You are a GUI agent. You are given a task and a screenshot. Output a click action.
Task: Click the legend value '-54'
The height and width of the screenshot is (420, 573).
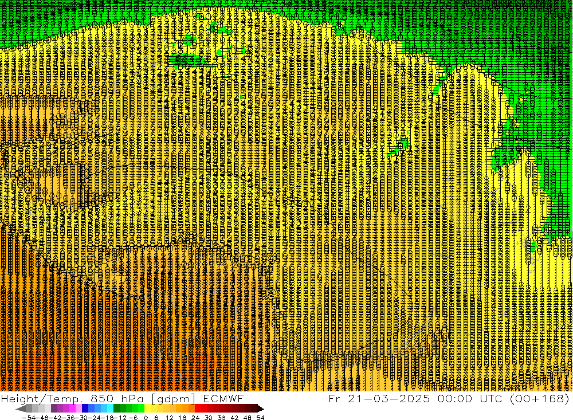pos(29,418)
